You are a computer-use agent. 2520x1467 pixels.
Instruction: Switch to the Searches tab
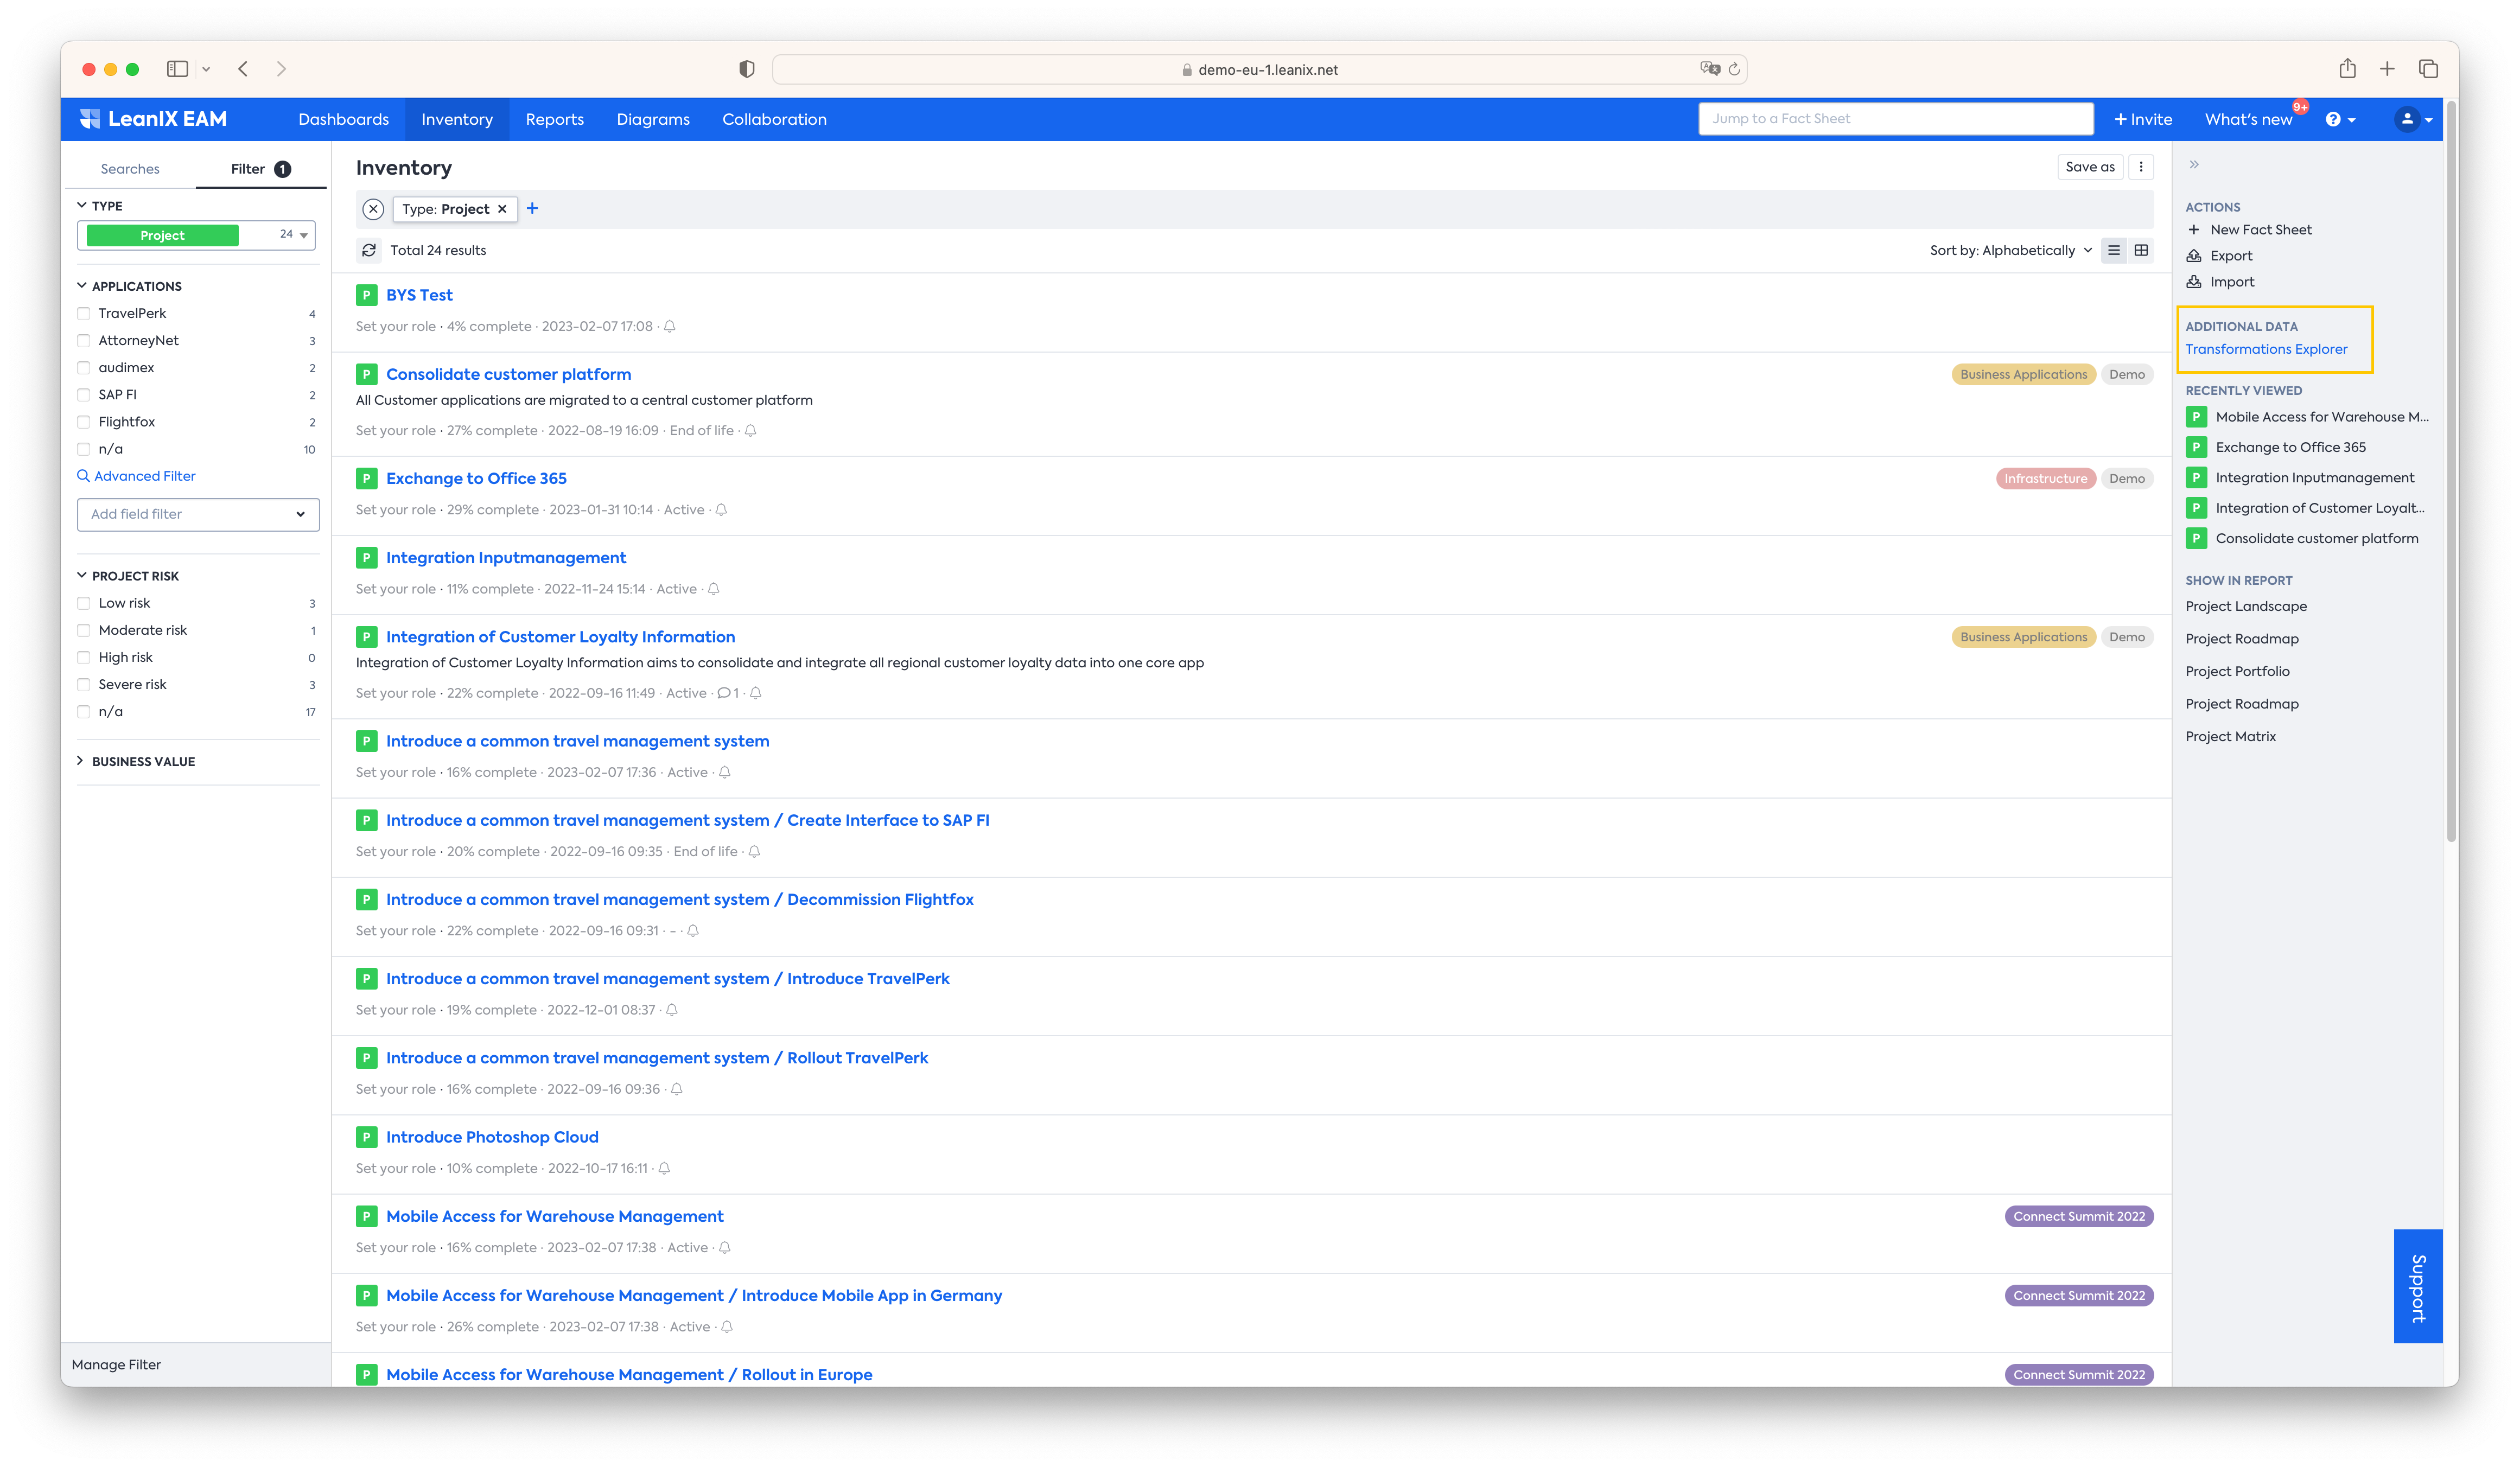coord(130,169)
